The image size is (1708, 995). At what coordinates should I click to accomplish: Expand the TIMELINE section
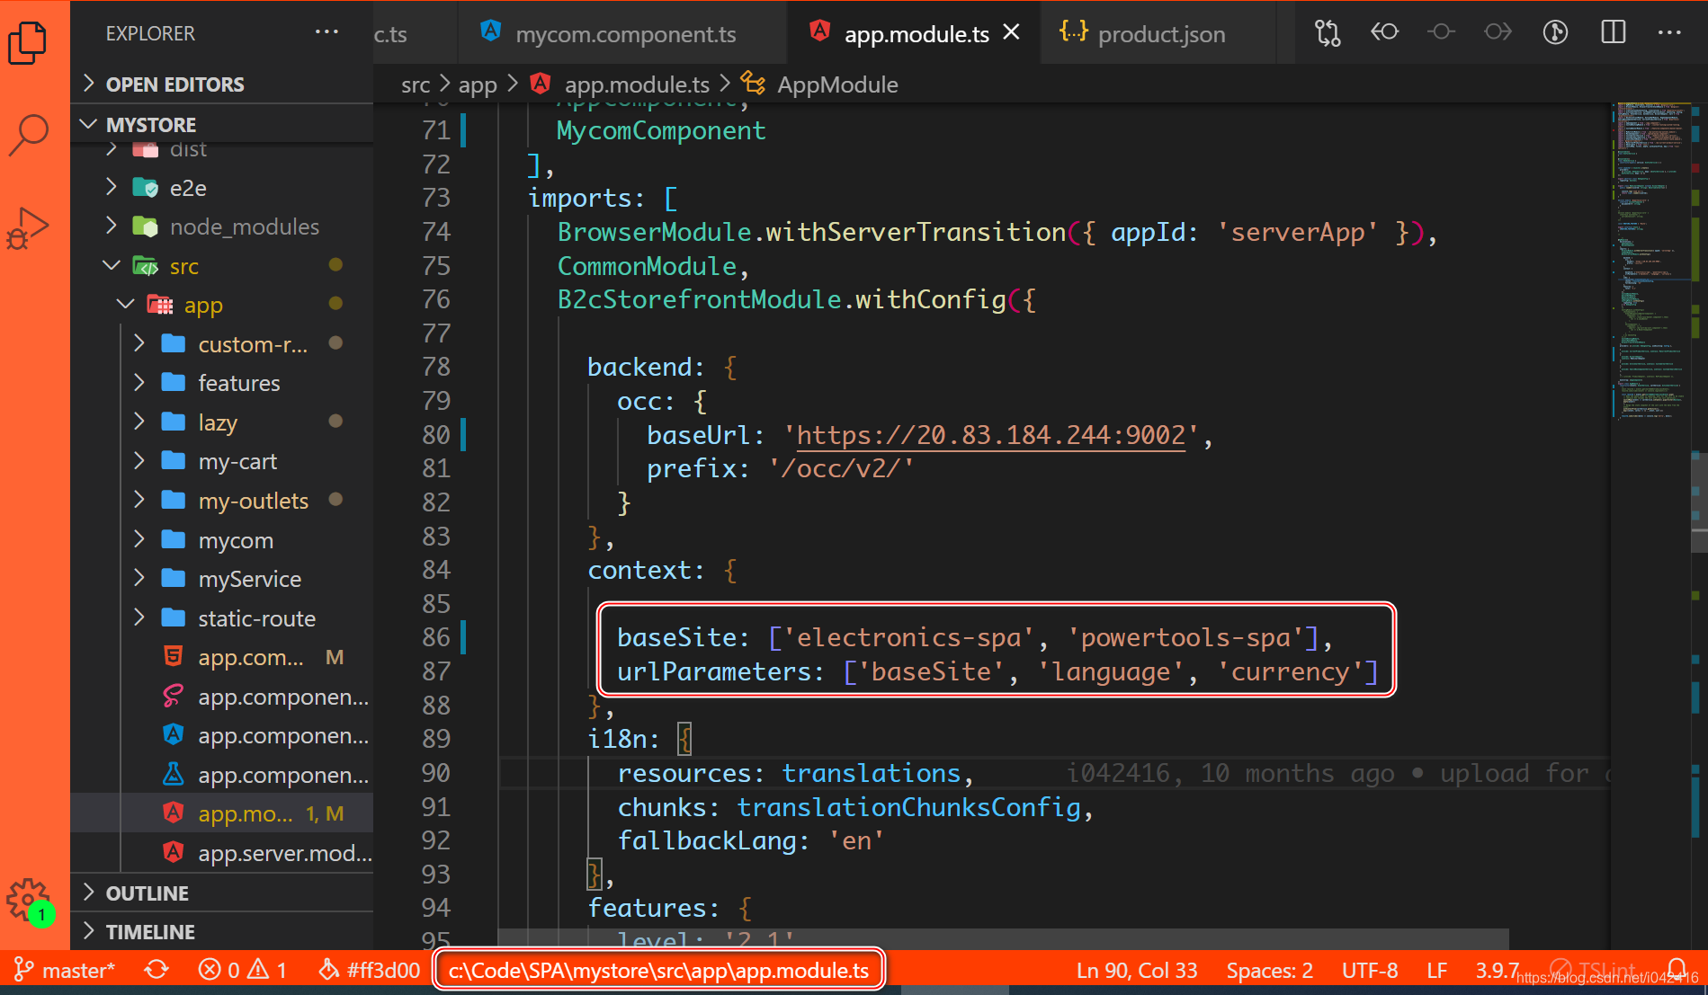tap(221, 932)
